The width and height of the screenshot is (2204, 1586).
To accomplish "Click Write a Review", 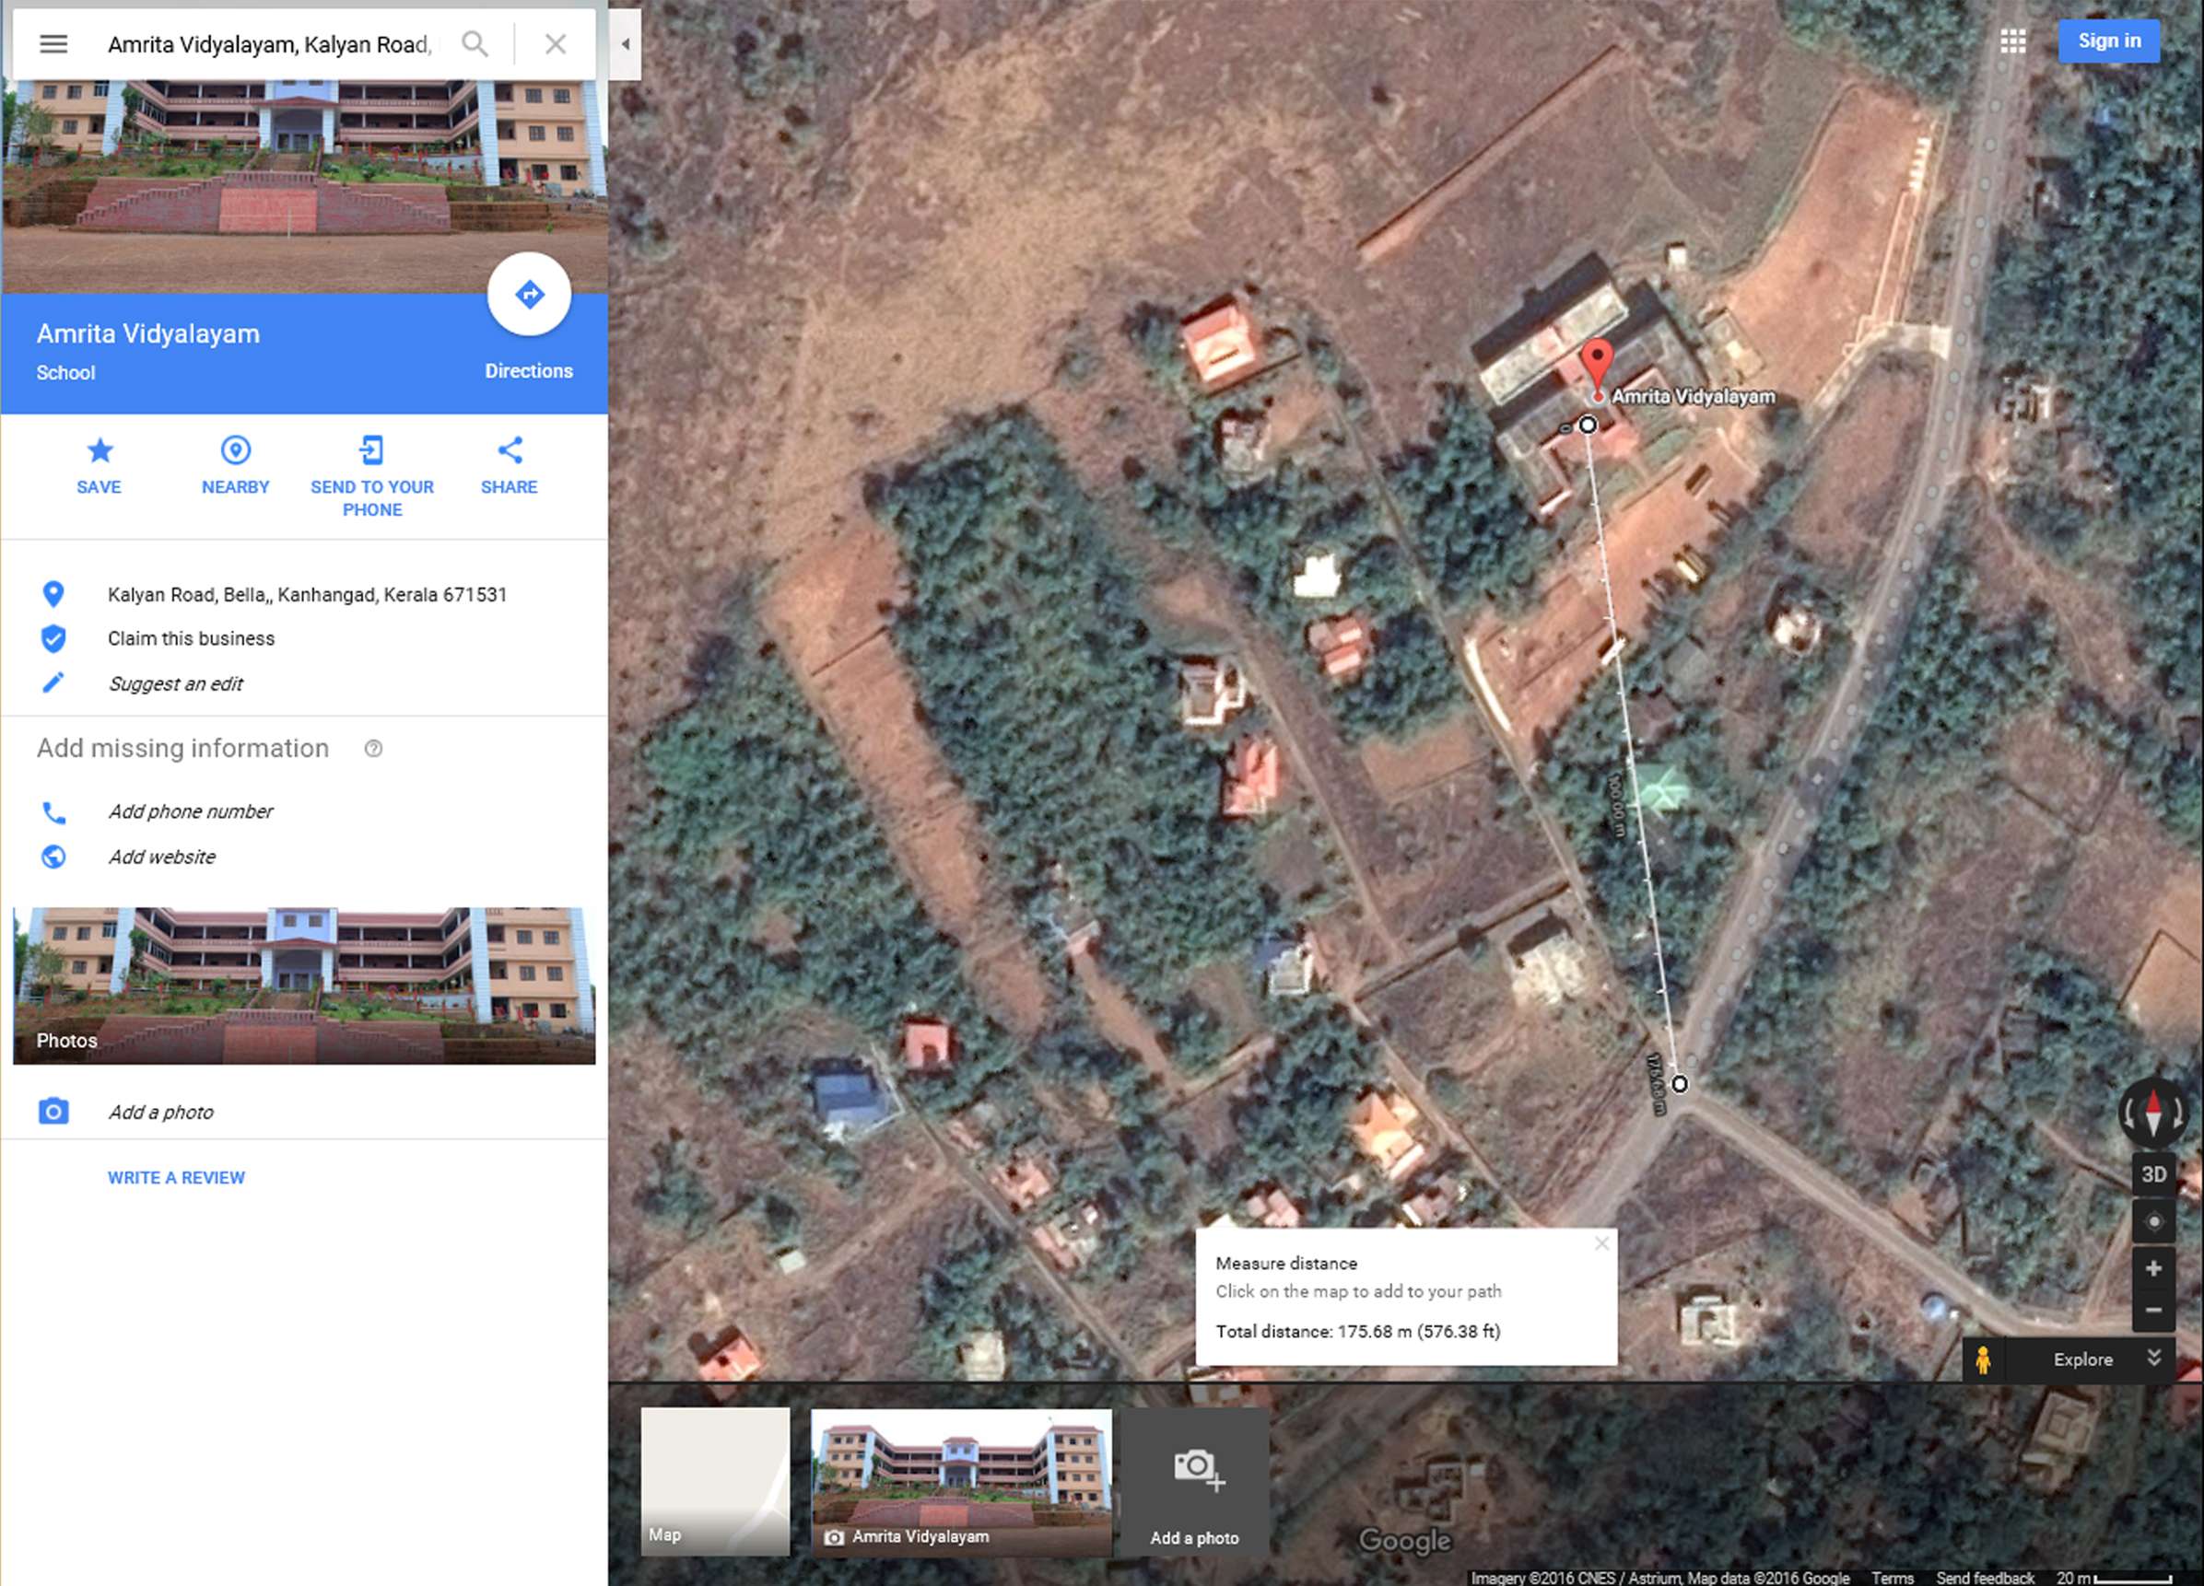I will (176, 1177).
